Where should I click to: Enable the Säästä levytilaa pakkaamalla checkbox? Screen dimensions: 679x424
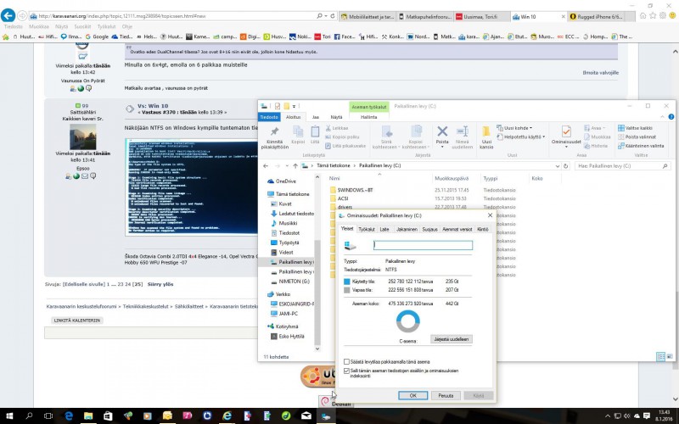pos(346,361)
